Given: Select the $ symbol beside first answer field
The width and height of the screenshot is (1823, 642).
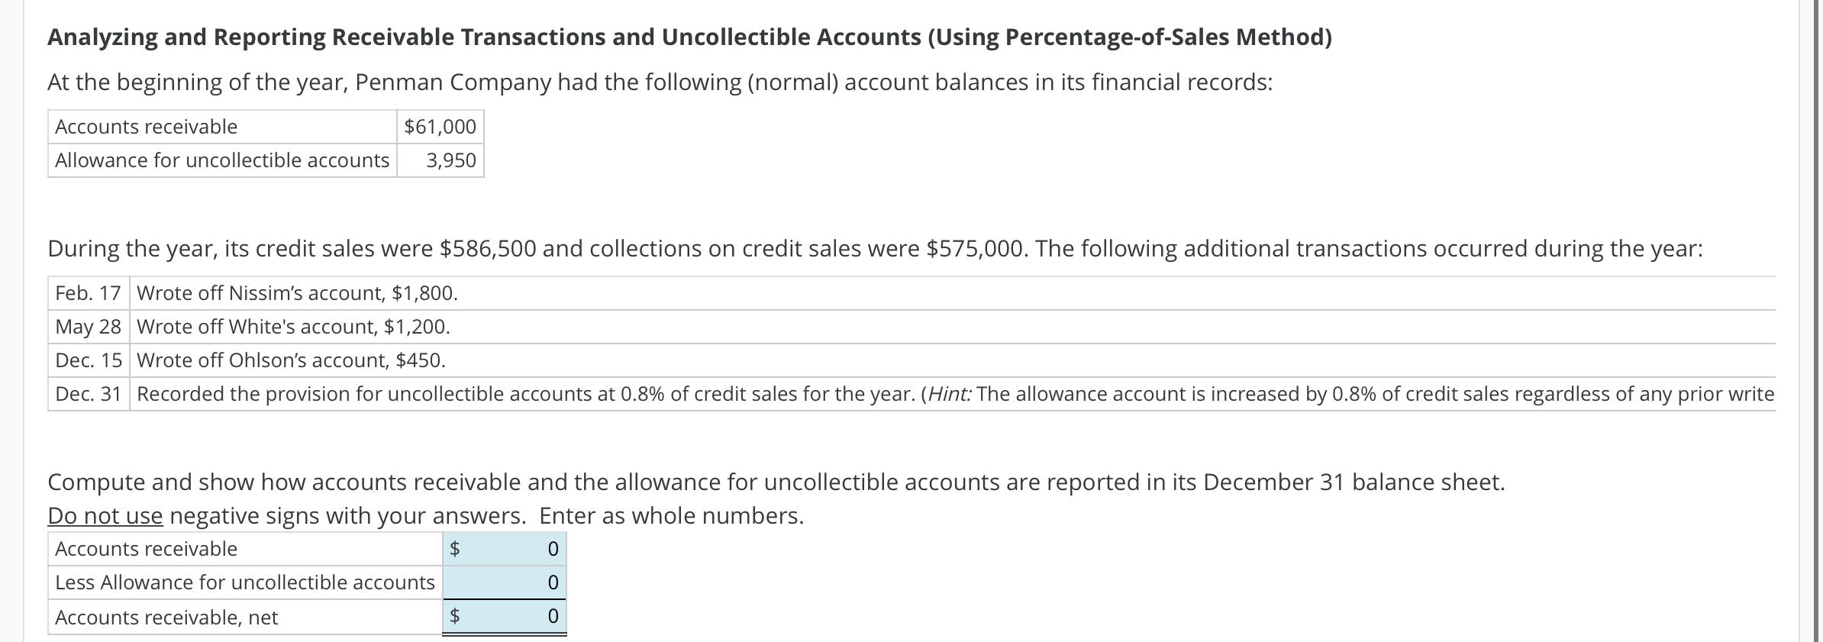Looking at the screenshot, I should [455, 548].
